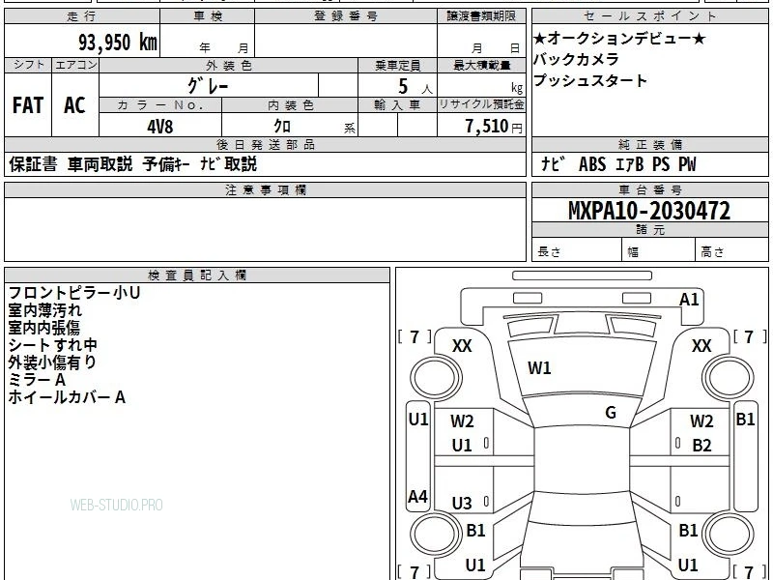The image size is (773, 580).
Task: Select the クロ interior color value
Action: click(282, 127)
